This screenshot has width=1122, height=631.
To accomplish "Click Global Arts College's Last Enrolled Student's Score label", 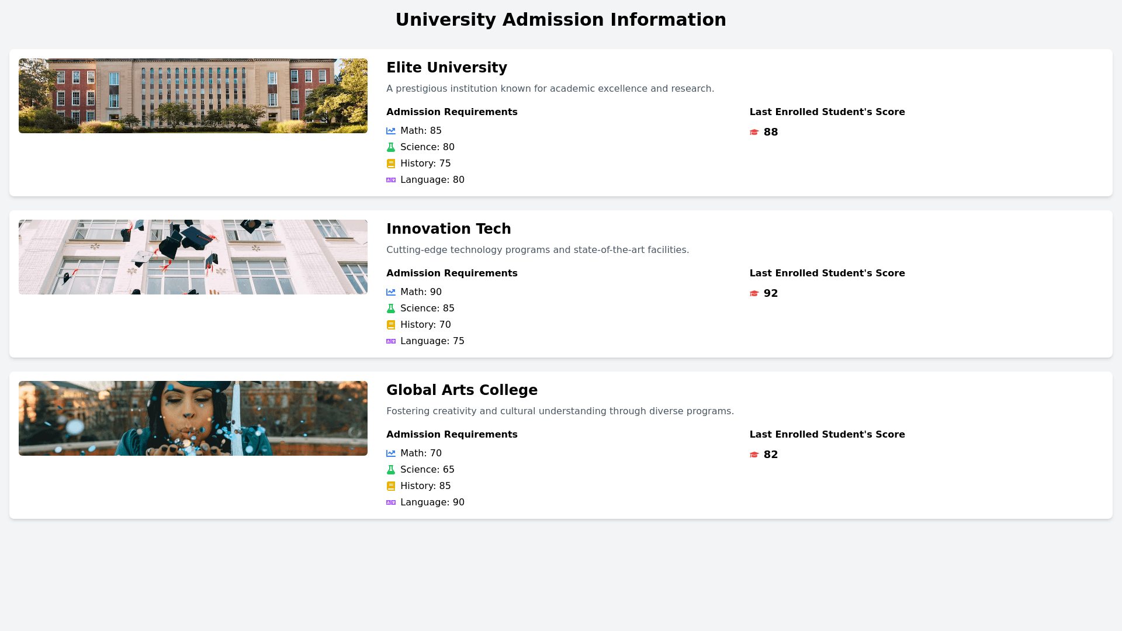I will [827, 435].
